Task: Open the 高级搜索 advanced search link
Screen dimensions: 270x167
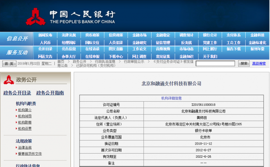Action: tap(259, 64)
